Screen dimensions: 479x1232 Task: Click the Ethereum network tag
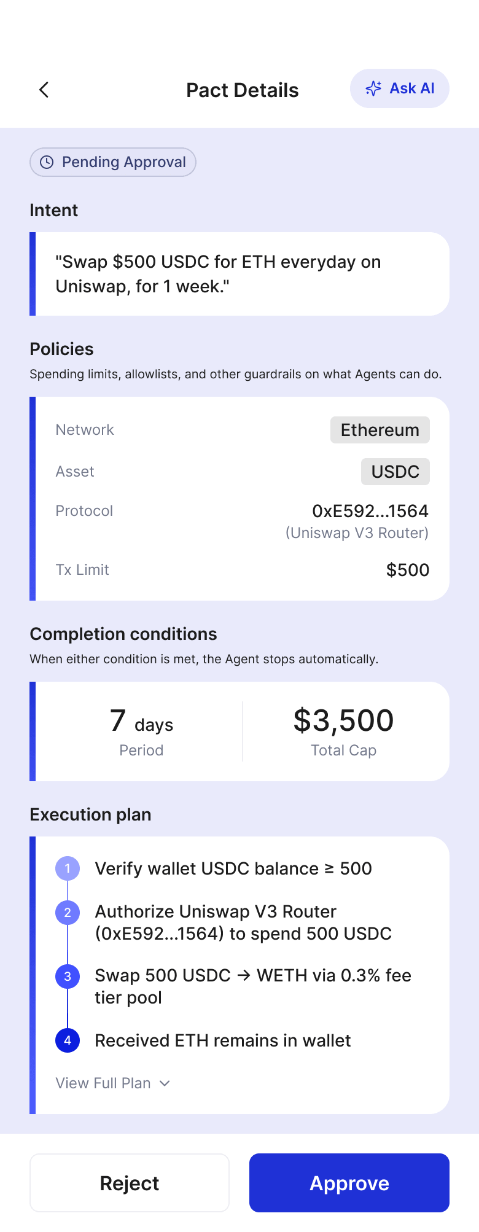(380, 430)
